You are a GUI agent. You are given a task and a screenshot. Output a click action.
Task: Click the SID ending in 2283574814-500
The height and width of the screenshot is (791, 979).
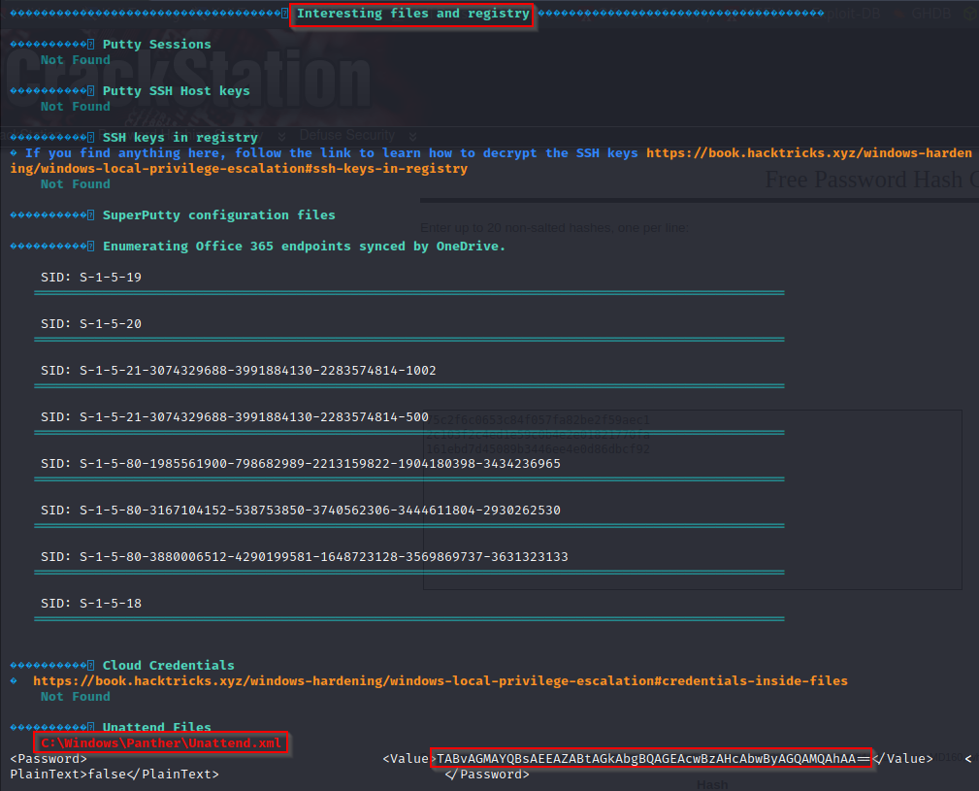click(x=234, y=417)
